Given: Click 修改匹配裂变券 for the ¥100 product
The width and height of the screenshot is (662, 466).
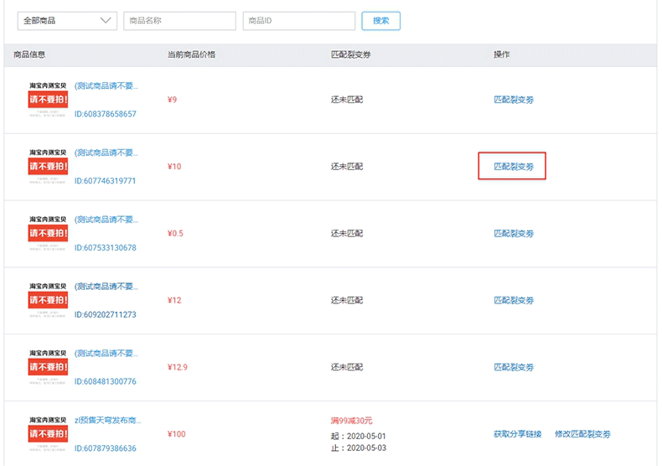Looking at the screenshot, I should pos(582,434).
